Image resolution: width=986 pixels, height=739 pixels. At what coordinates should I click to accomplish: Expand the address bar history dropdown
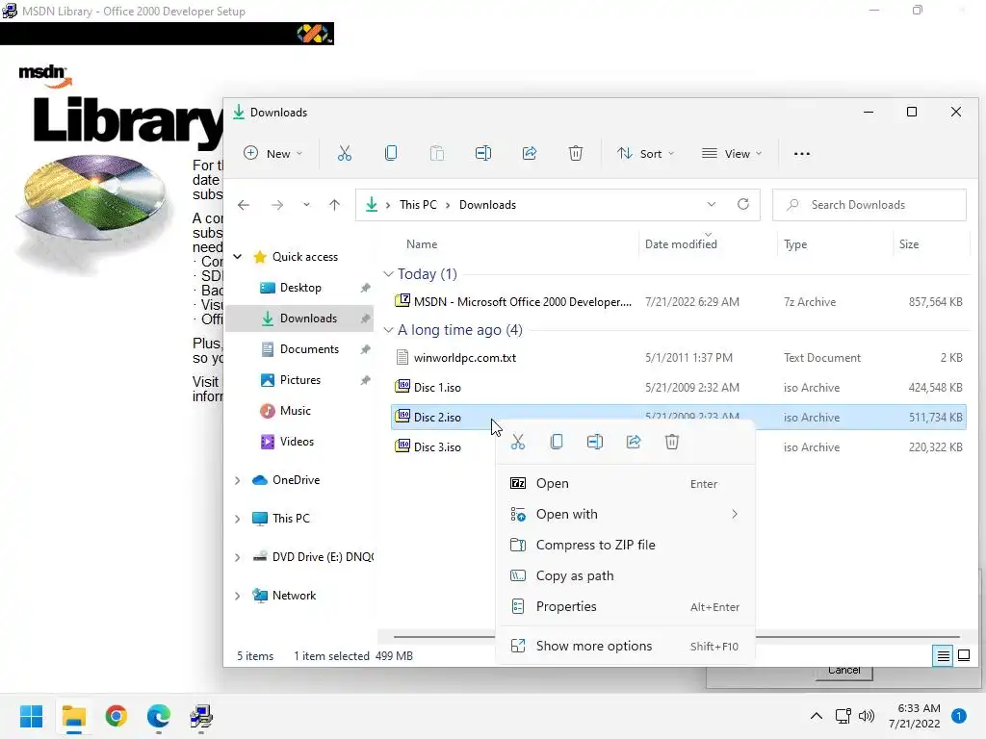(712, 204)
